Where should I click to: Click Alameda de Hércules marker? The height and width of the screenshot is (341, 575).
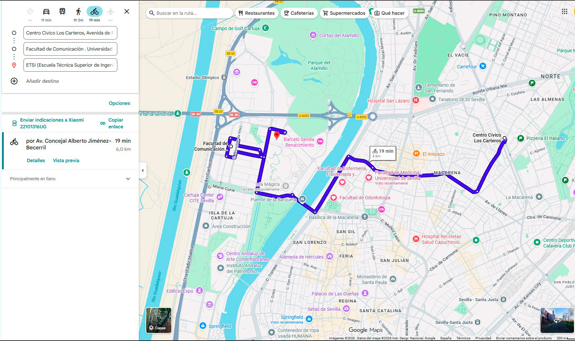pos(330,257)
